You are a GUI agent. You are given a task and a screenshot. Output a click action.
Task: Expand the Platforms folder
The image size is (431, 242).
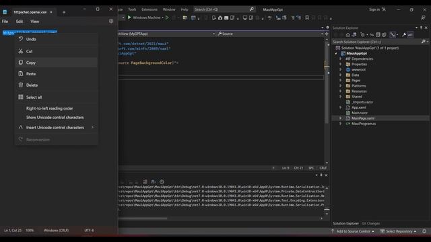(340, 86)
